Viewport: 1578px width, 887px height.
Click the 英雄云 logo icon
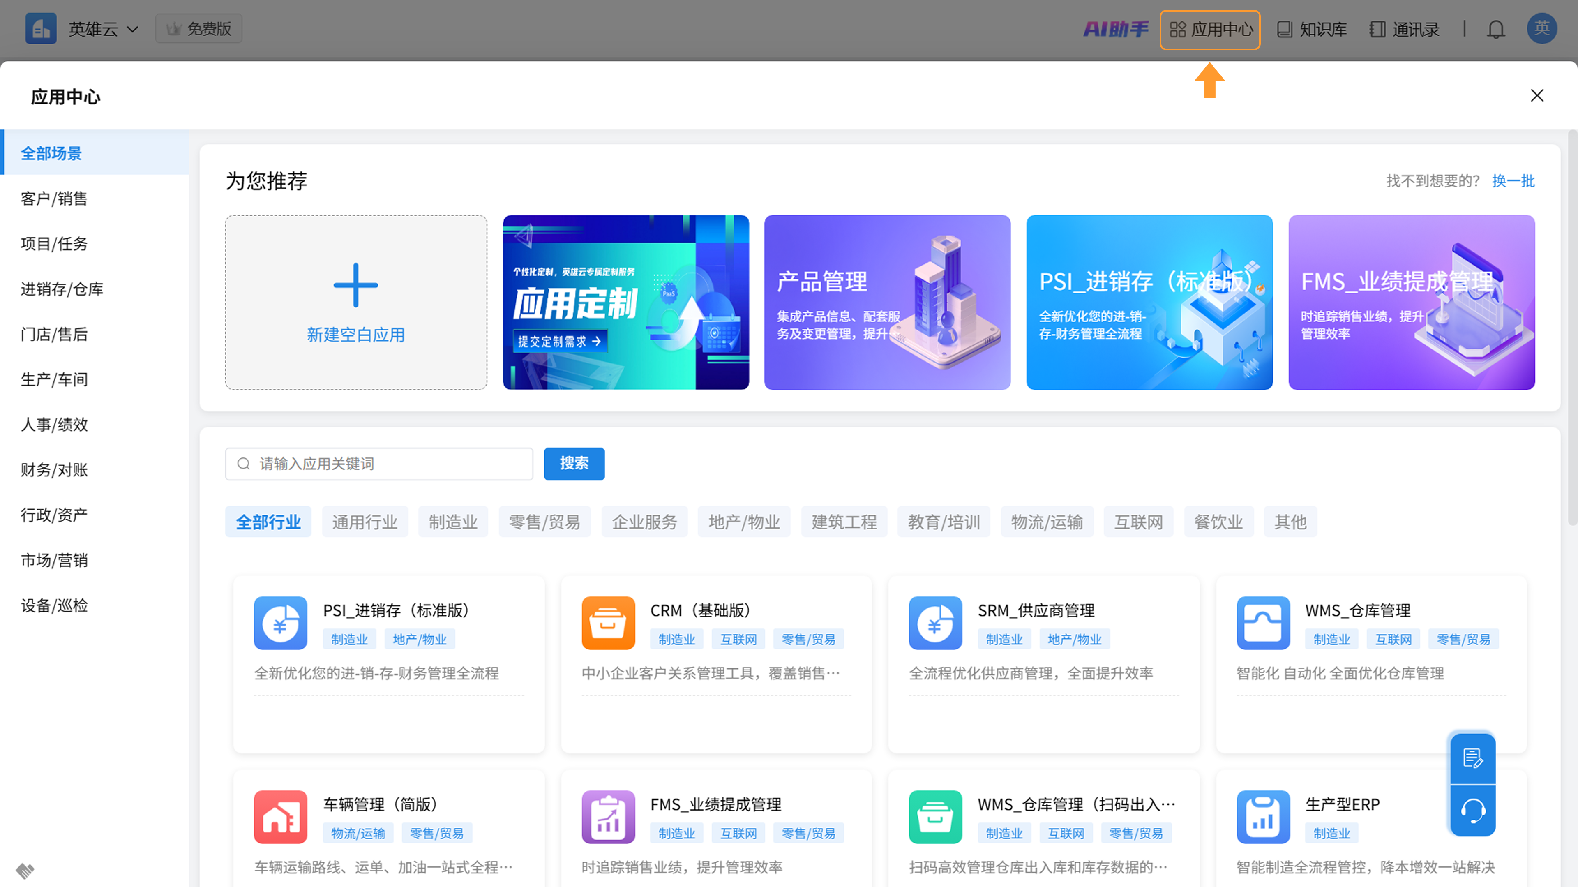[40, 29]
